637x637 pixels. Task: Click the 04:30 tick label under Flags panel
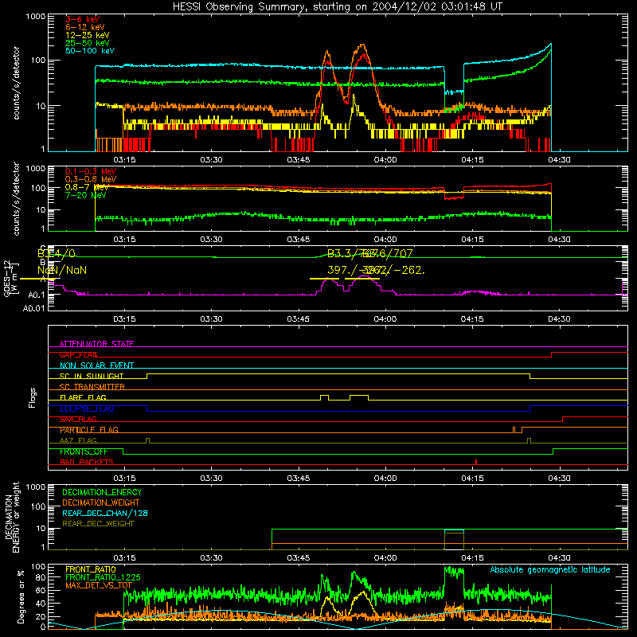click(x=560, y=479)
